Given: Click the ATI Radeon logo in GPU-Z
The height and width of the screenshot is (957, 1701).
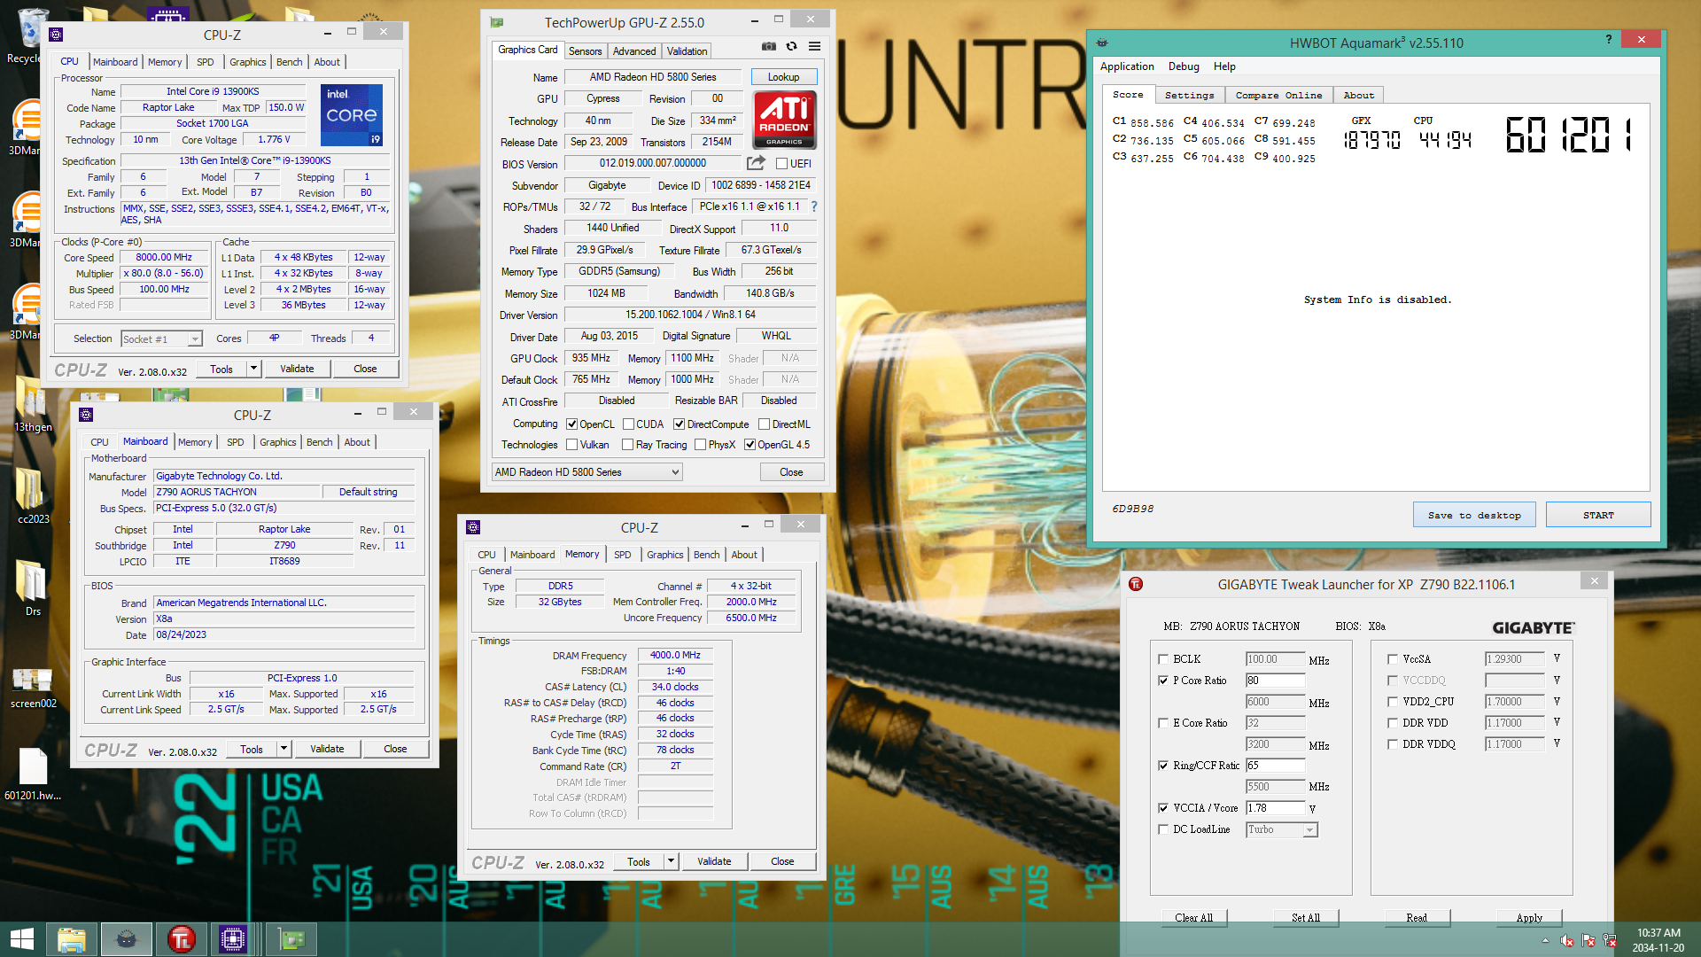Looking at the screenshot, I should coord(784,120).
